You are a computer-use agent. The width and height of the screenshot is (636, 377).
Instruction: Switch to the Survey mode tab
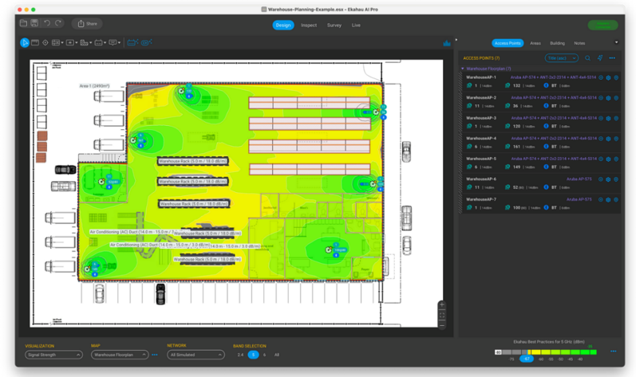point(334,25)
